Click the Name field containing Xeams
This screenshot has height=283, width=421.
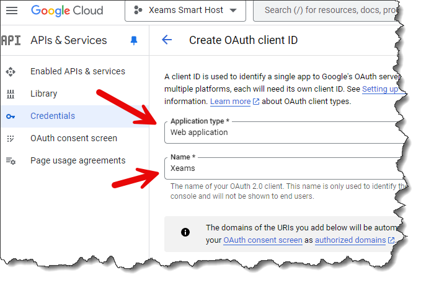(x=285, y=168)
